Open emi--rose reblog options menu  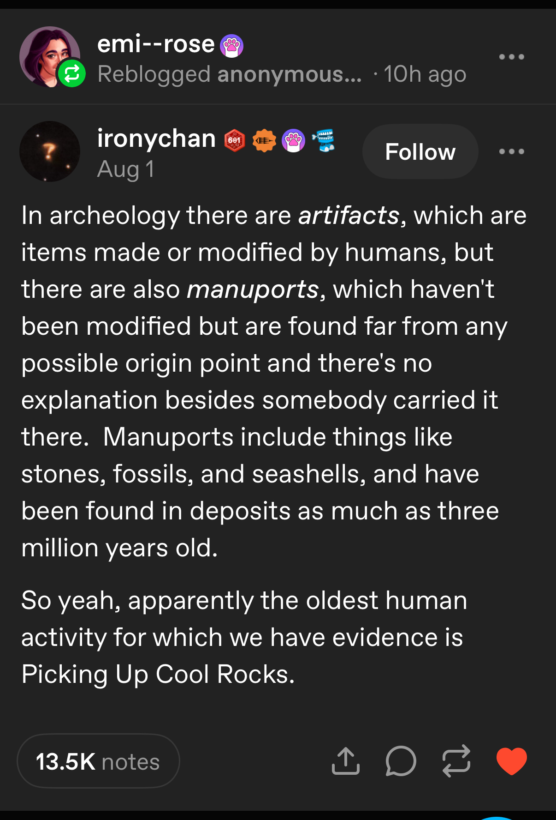511,57
